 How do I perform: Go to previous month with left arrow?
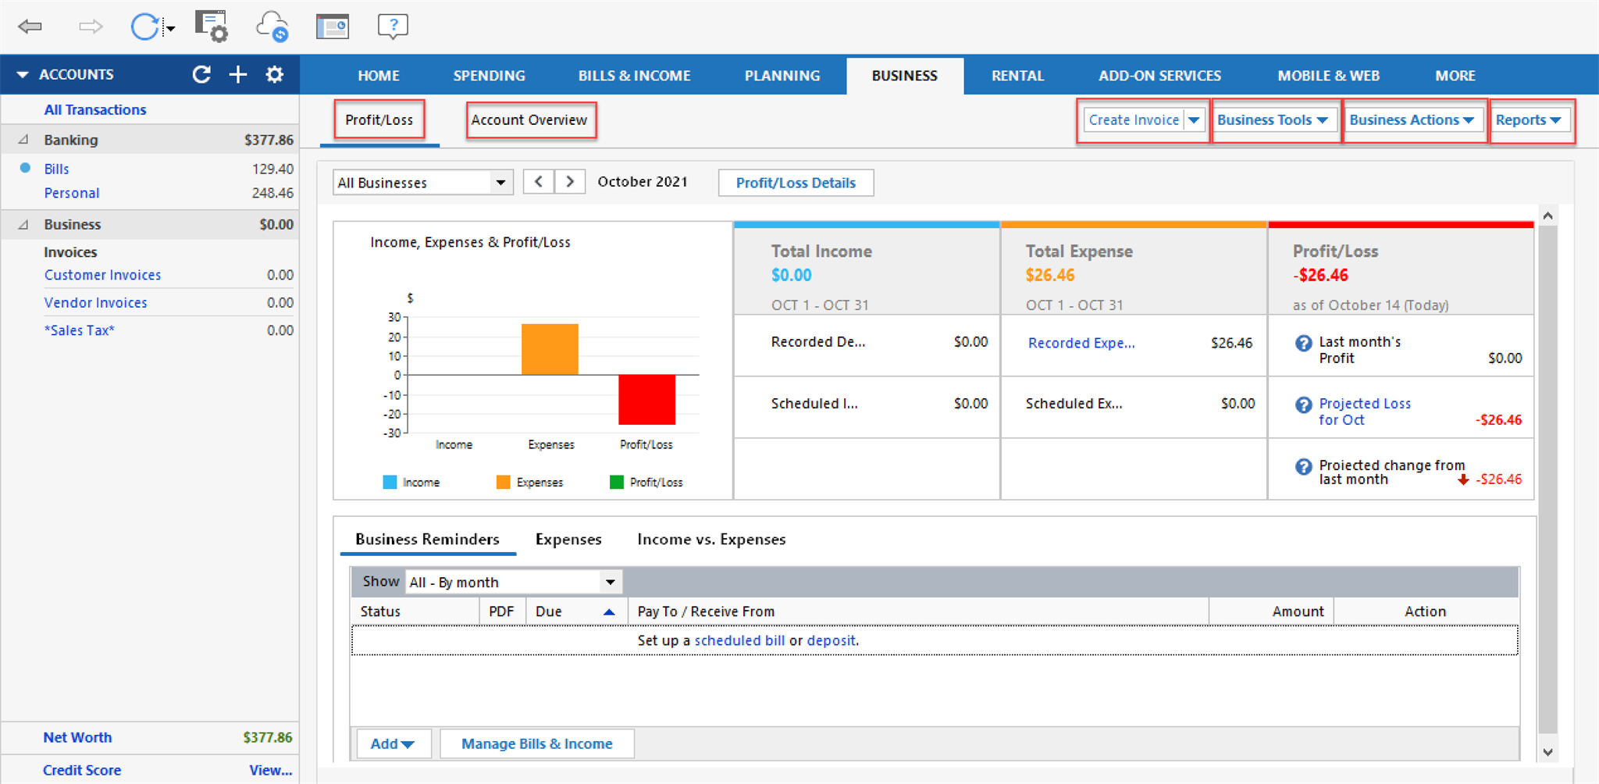click(539, 182)
